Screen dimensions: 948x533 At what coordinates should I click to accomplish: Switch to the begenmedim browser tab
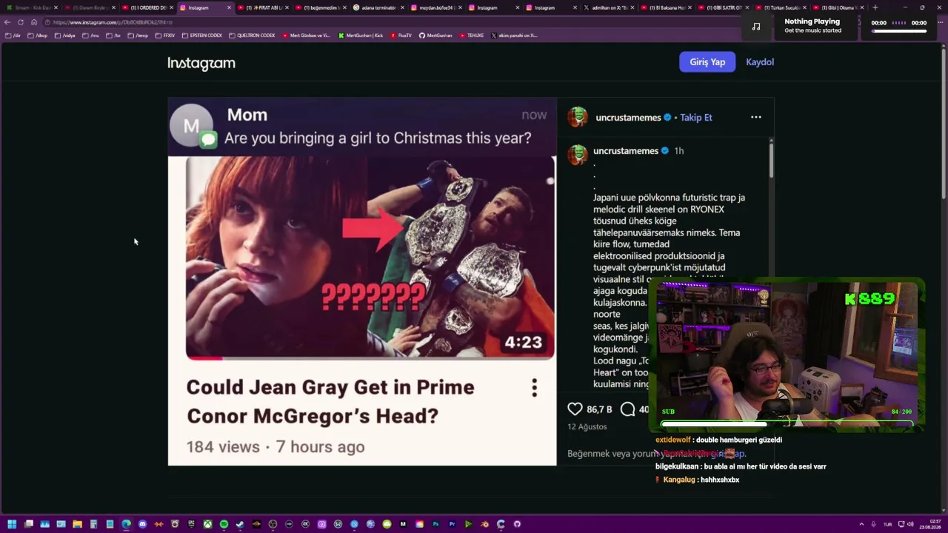click(321, 7)
